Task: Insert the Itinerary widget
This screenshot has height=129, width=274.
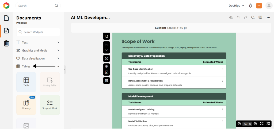Action: click(26, 105)
